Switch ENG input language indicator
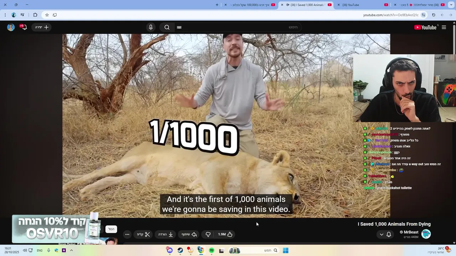This screenshot has height=256, width=456. (x=40, y=250)
